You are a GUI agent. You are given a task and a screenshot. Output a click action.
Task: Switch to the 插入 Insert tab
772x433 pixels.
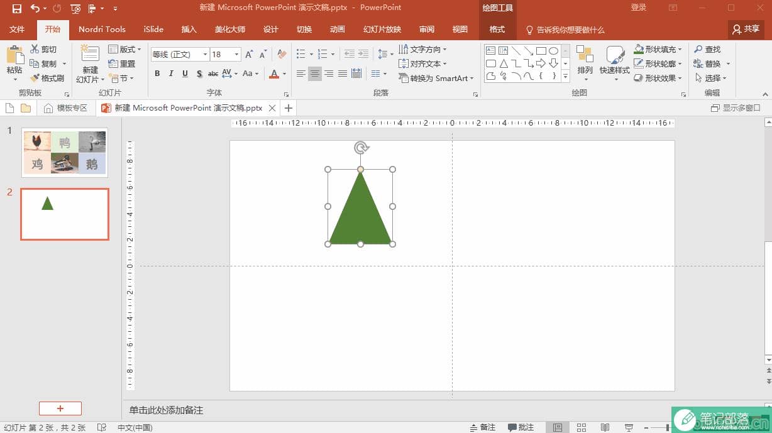(189, 30)
